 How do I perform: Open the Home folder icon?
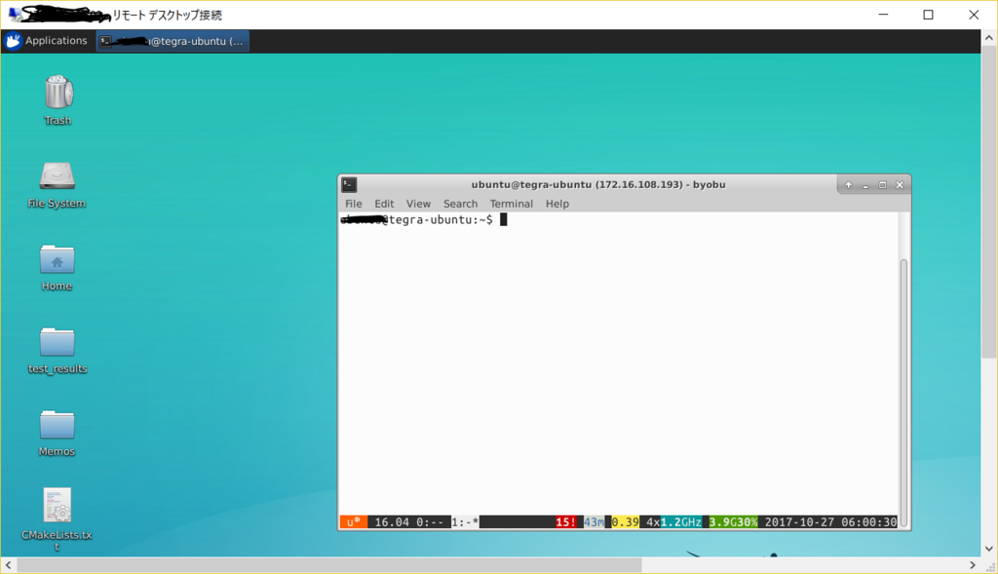tap(58, 259)
